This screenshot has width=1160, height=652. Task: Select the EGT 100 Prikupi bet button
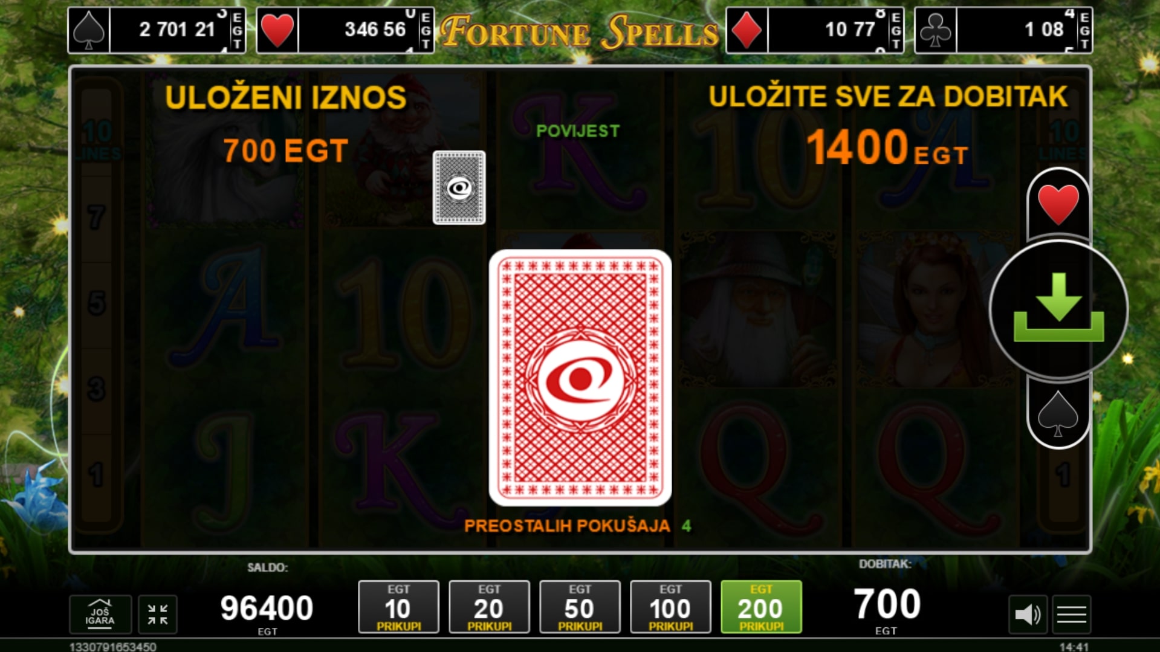pyautogui.click(x=670, y=607)
